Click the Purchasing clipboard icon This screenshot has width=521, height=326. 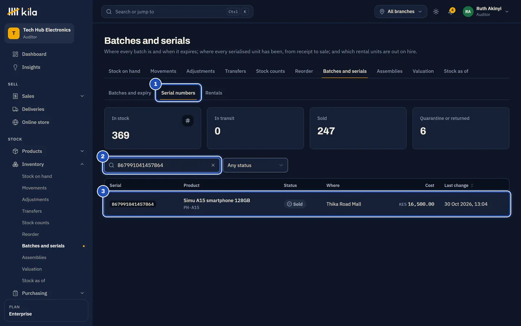pos(15,293)
